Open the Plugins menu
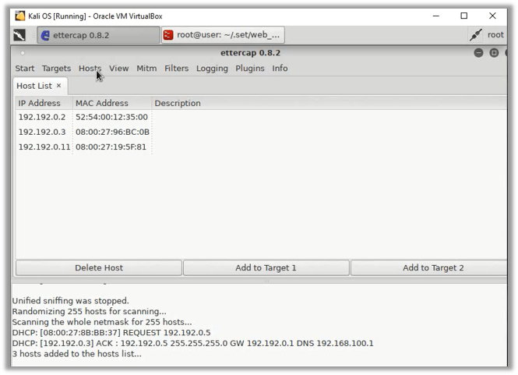The image size is (518, 375). tap(250, 69)
